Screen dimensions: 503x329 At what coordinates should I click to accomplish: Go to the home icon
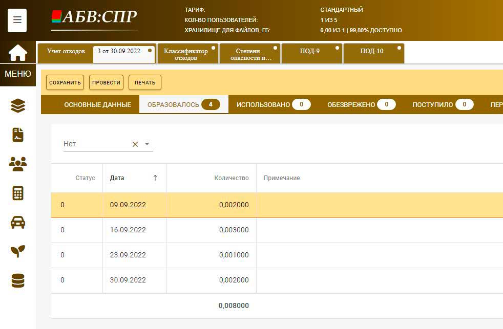click(18, 52)
